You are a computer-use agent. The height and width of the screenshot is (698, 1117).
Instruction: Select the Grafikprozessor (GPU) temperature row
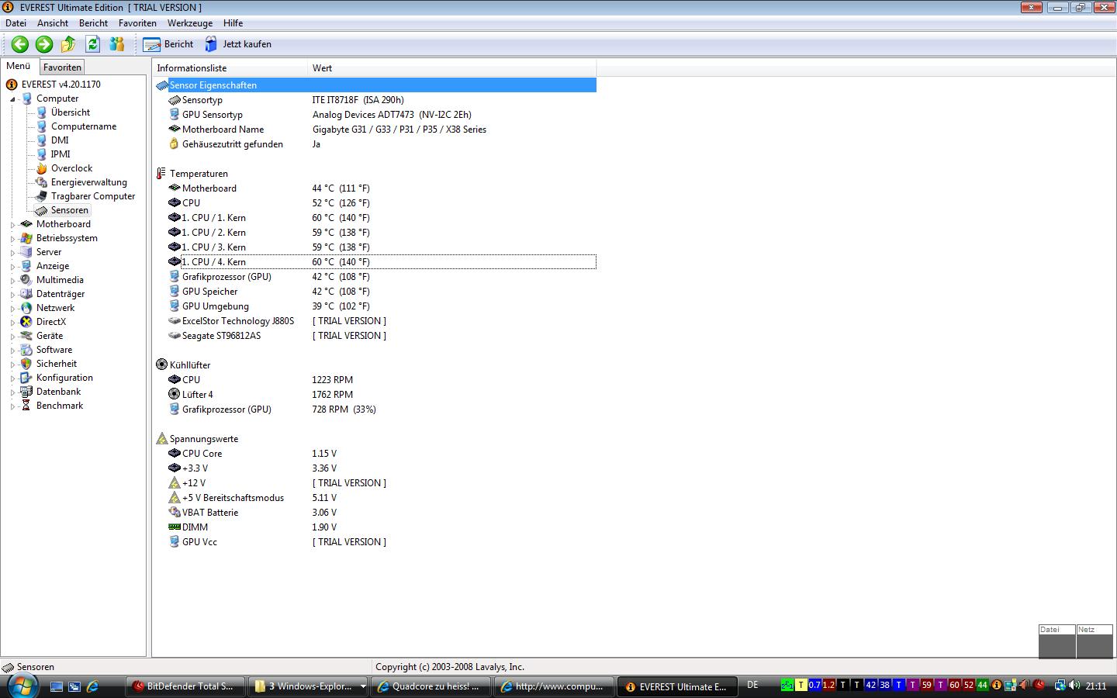click(382, 277)
